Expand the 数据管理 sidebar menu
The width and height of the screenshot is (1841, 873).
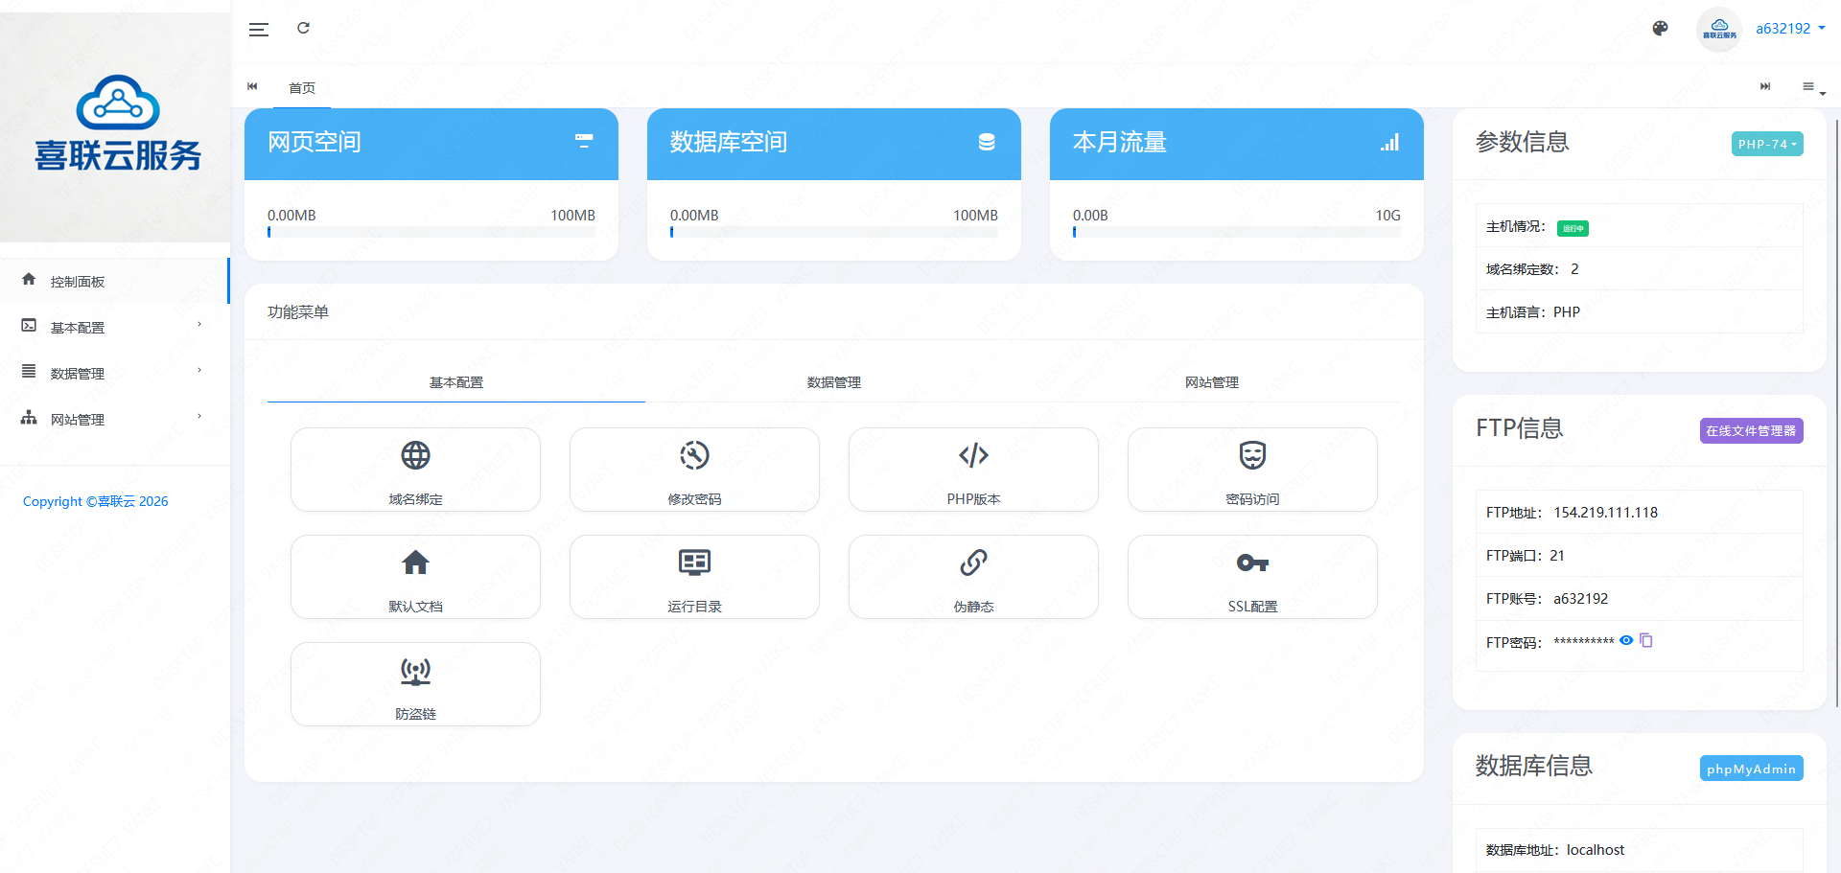click(x=113, y=374)
